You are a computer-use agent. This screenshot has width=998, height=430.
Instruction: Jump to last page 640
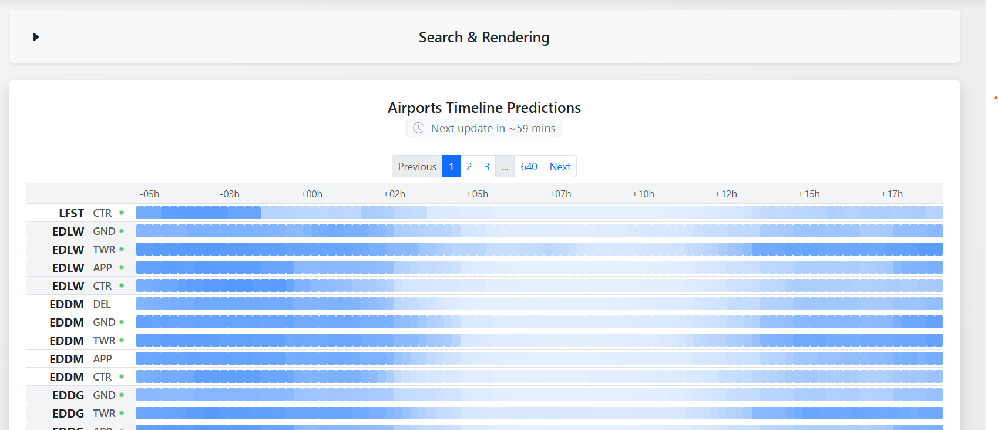click(529, 167)
